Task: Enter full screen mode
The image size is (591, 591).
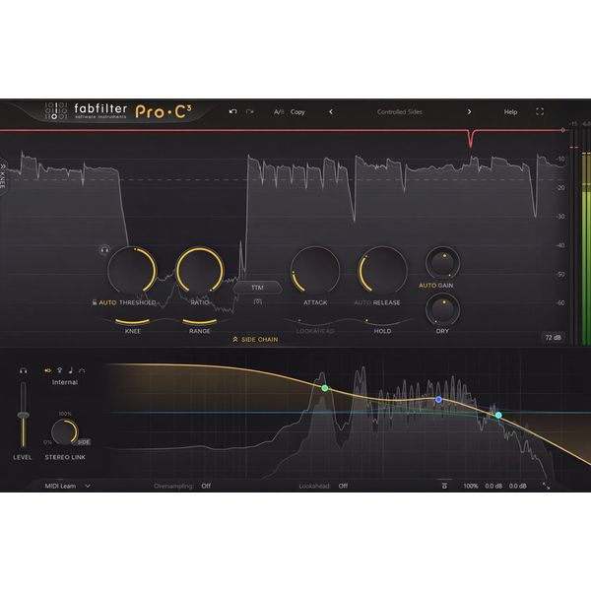Action: click(540, 111)
